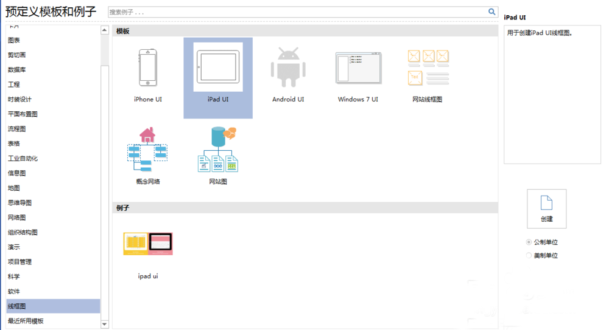609x330 pixels.
Task: Open the 工程 category
Action: [53, 84]
